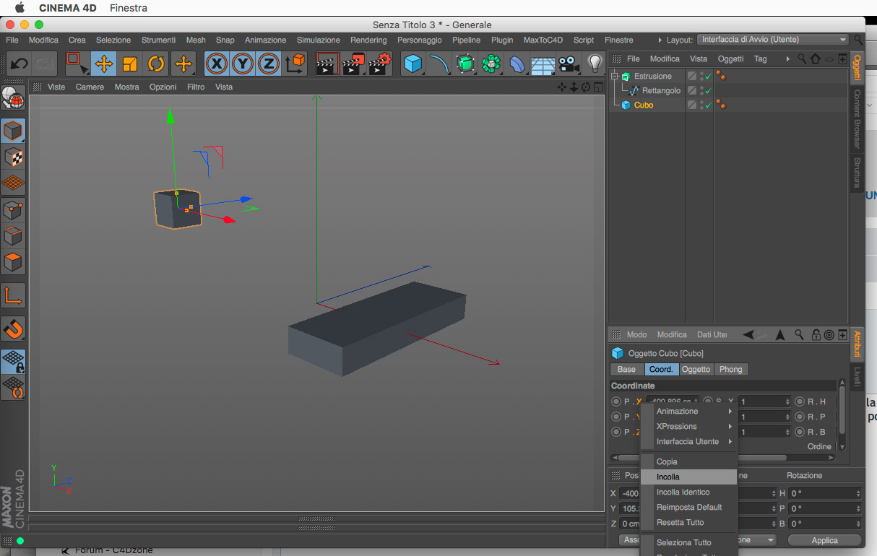The height and width of the screenshot is (556, 877).
Task: Activate the Rotate tool
Action: point(156,64)
